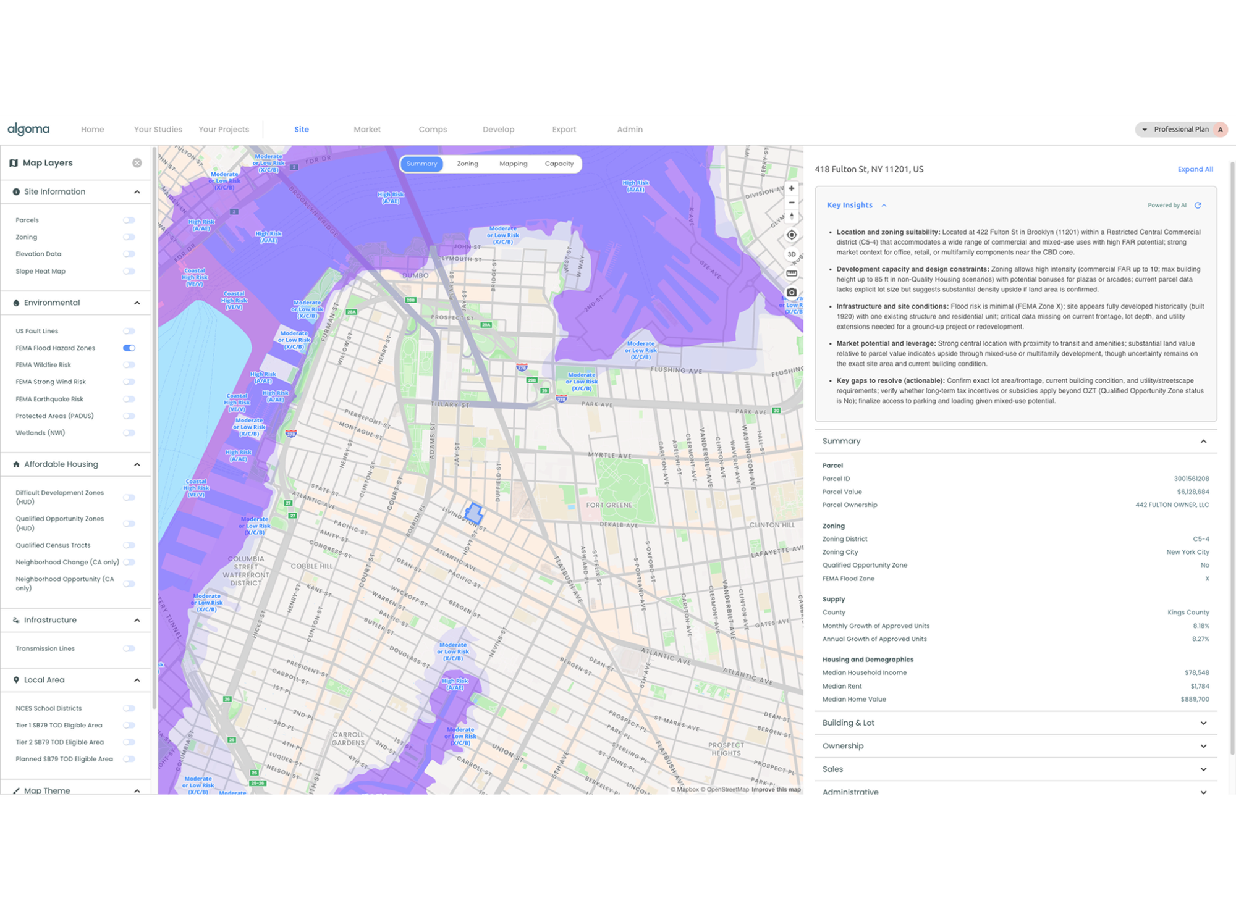Collapse the Environmental layer group
Screen dimensions: 1236x909
point(137,303)
